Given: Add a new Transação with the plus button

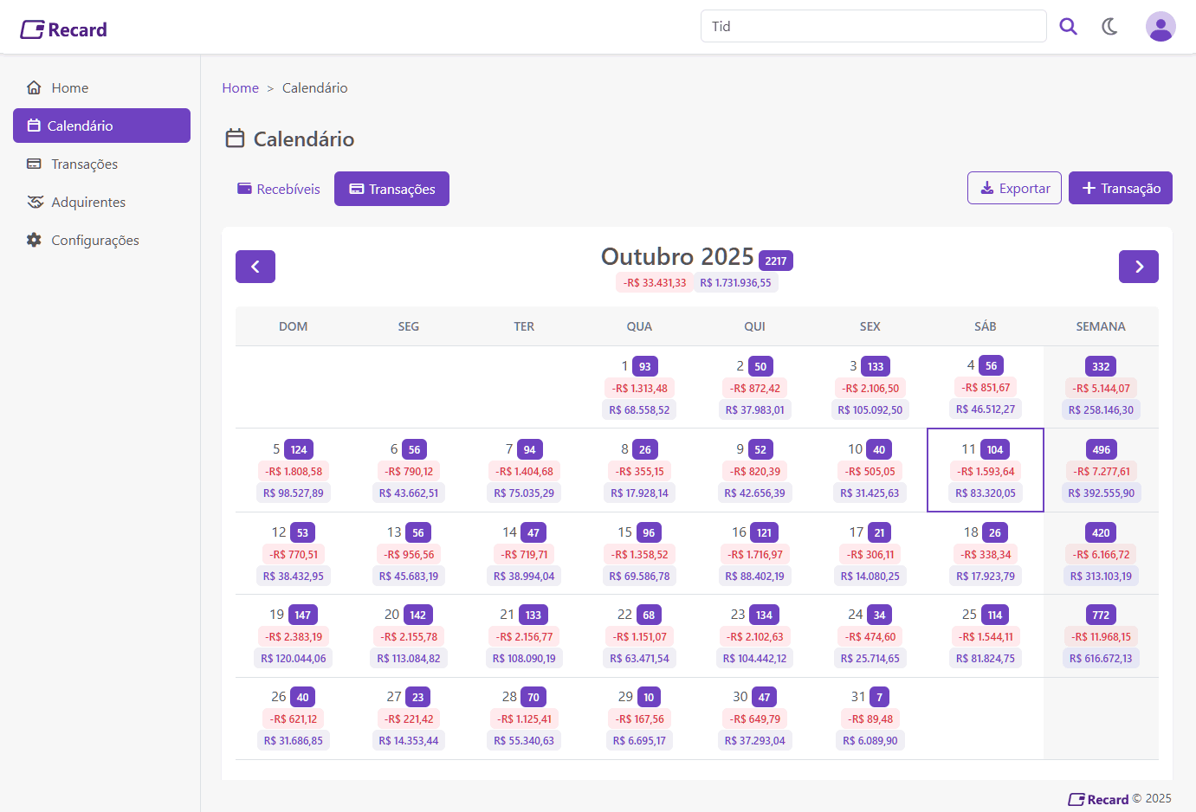Looking at the screenshot, I should [1120, 189].
